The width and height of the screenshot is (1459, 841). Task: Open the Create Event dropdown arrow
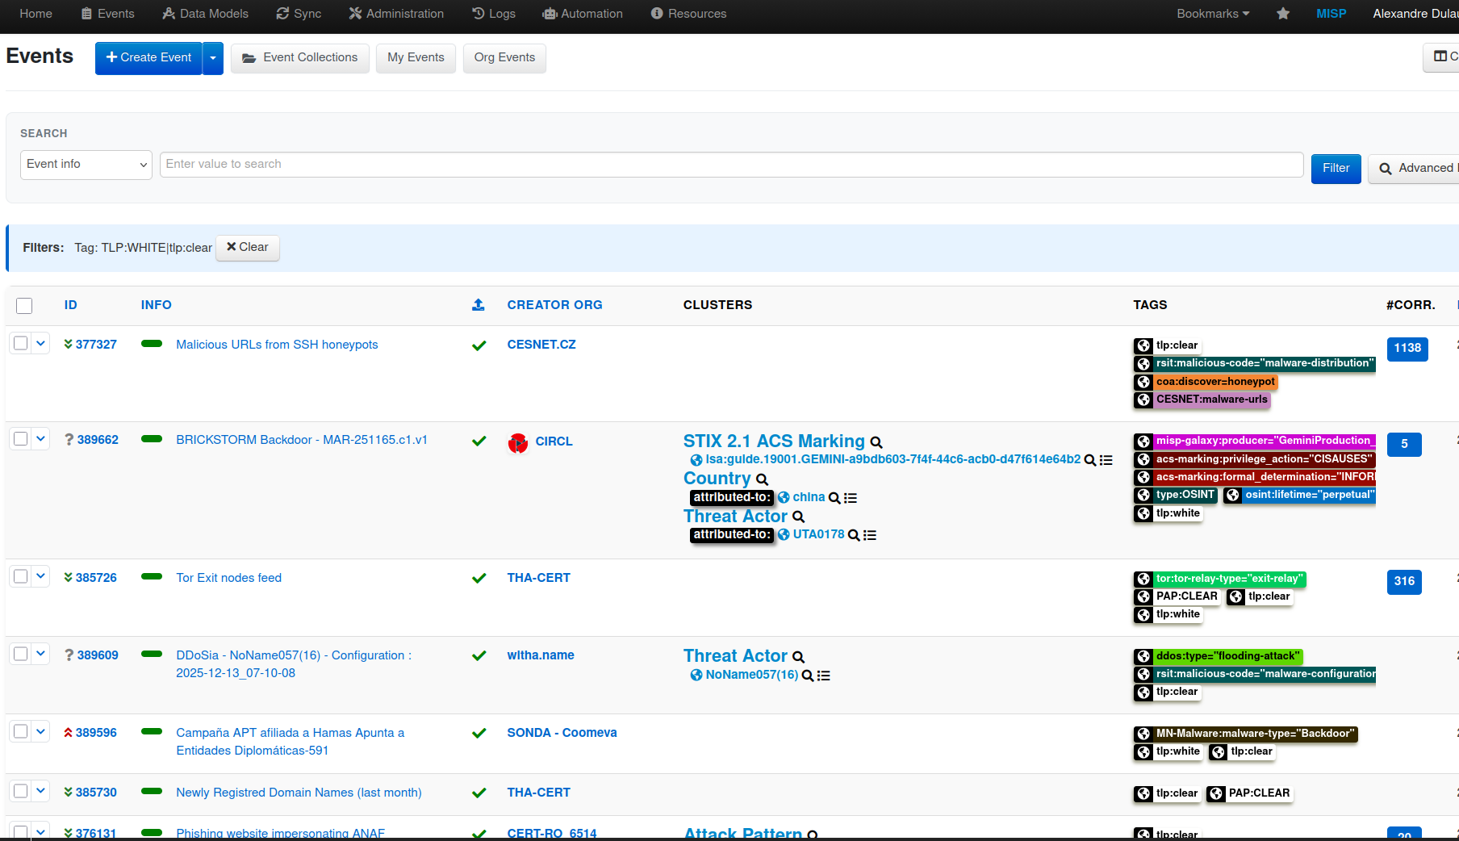click(212, 58)
